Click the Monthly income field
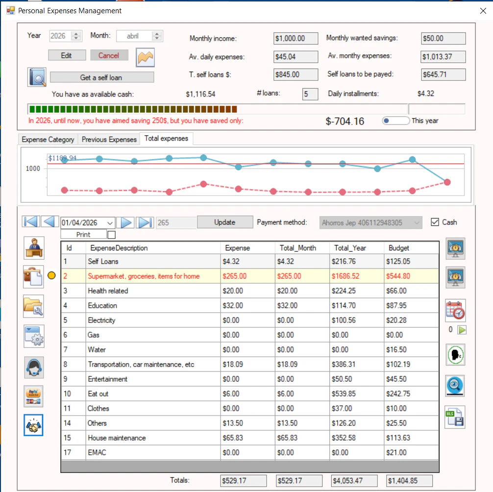Viewport: 493px width, 492px height. coord(296,38)
